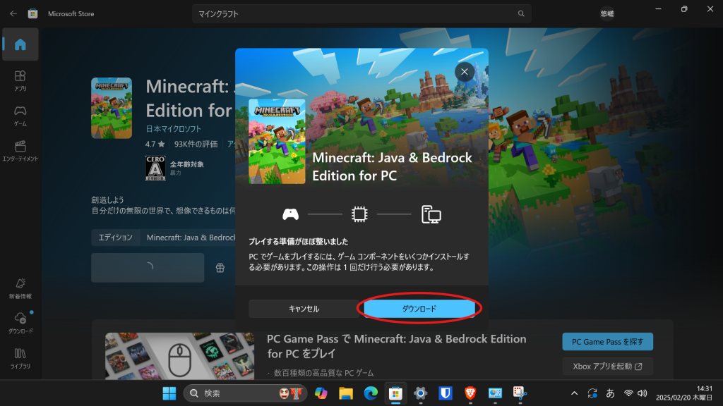Click Xbox アプリを起動 button
Viewport: 723px width, 406px height.
point(607,367)
